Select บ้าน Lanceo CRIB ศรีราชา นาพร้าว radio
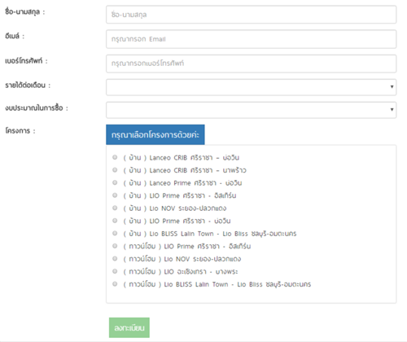Image resolution: width=407 pixels, height=342 pixels. tap(115, 170)
